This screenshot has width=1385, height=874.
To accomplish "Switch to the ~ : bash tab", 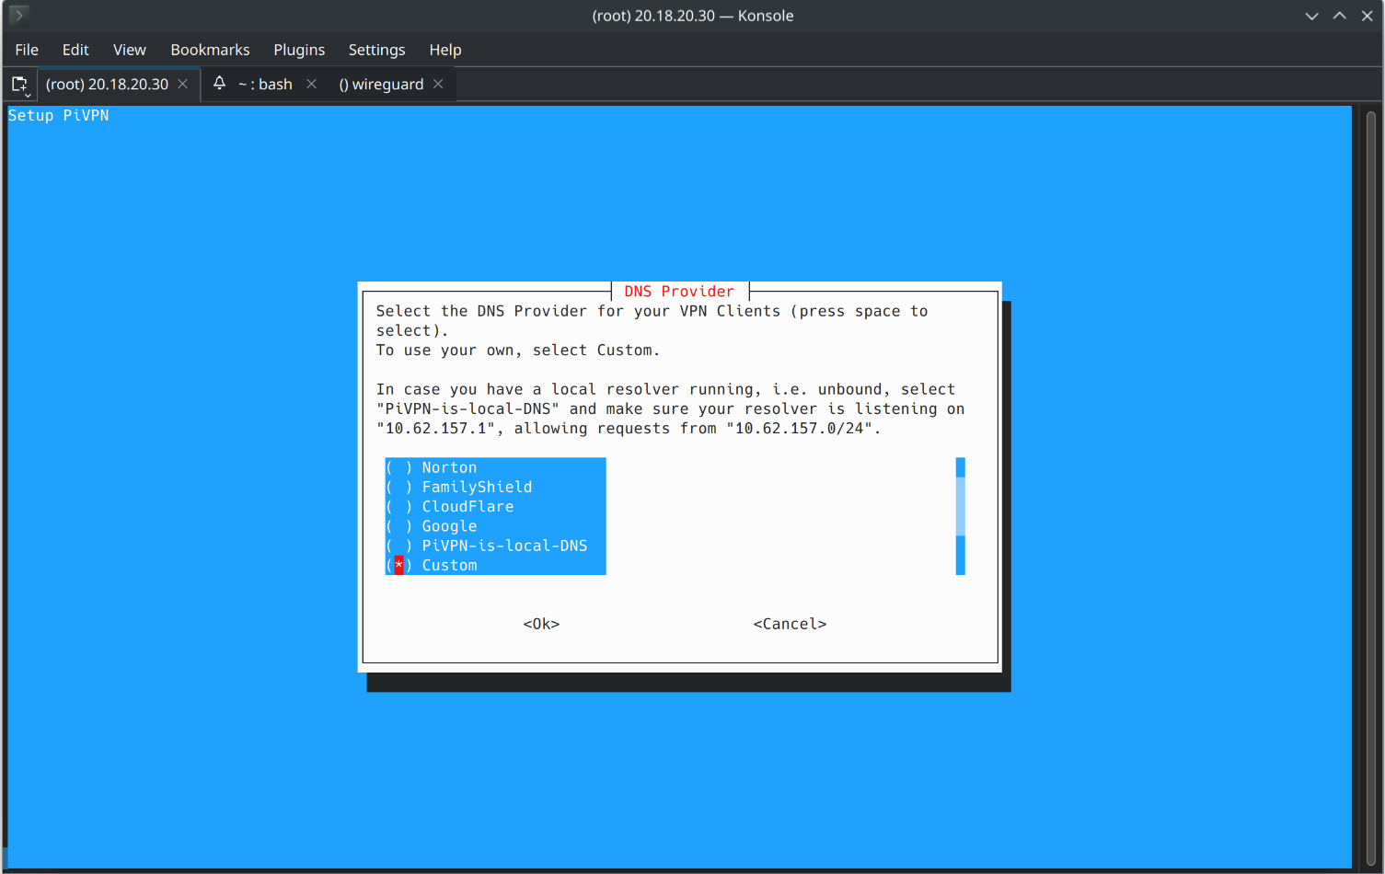I will coord(265,84).
